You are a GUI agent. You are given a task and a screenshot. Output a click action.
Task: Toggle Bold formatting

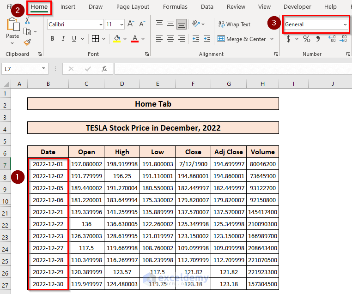click(x=52, y=39)
